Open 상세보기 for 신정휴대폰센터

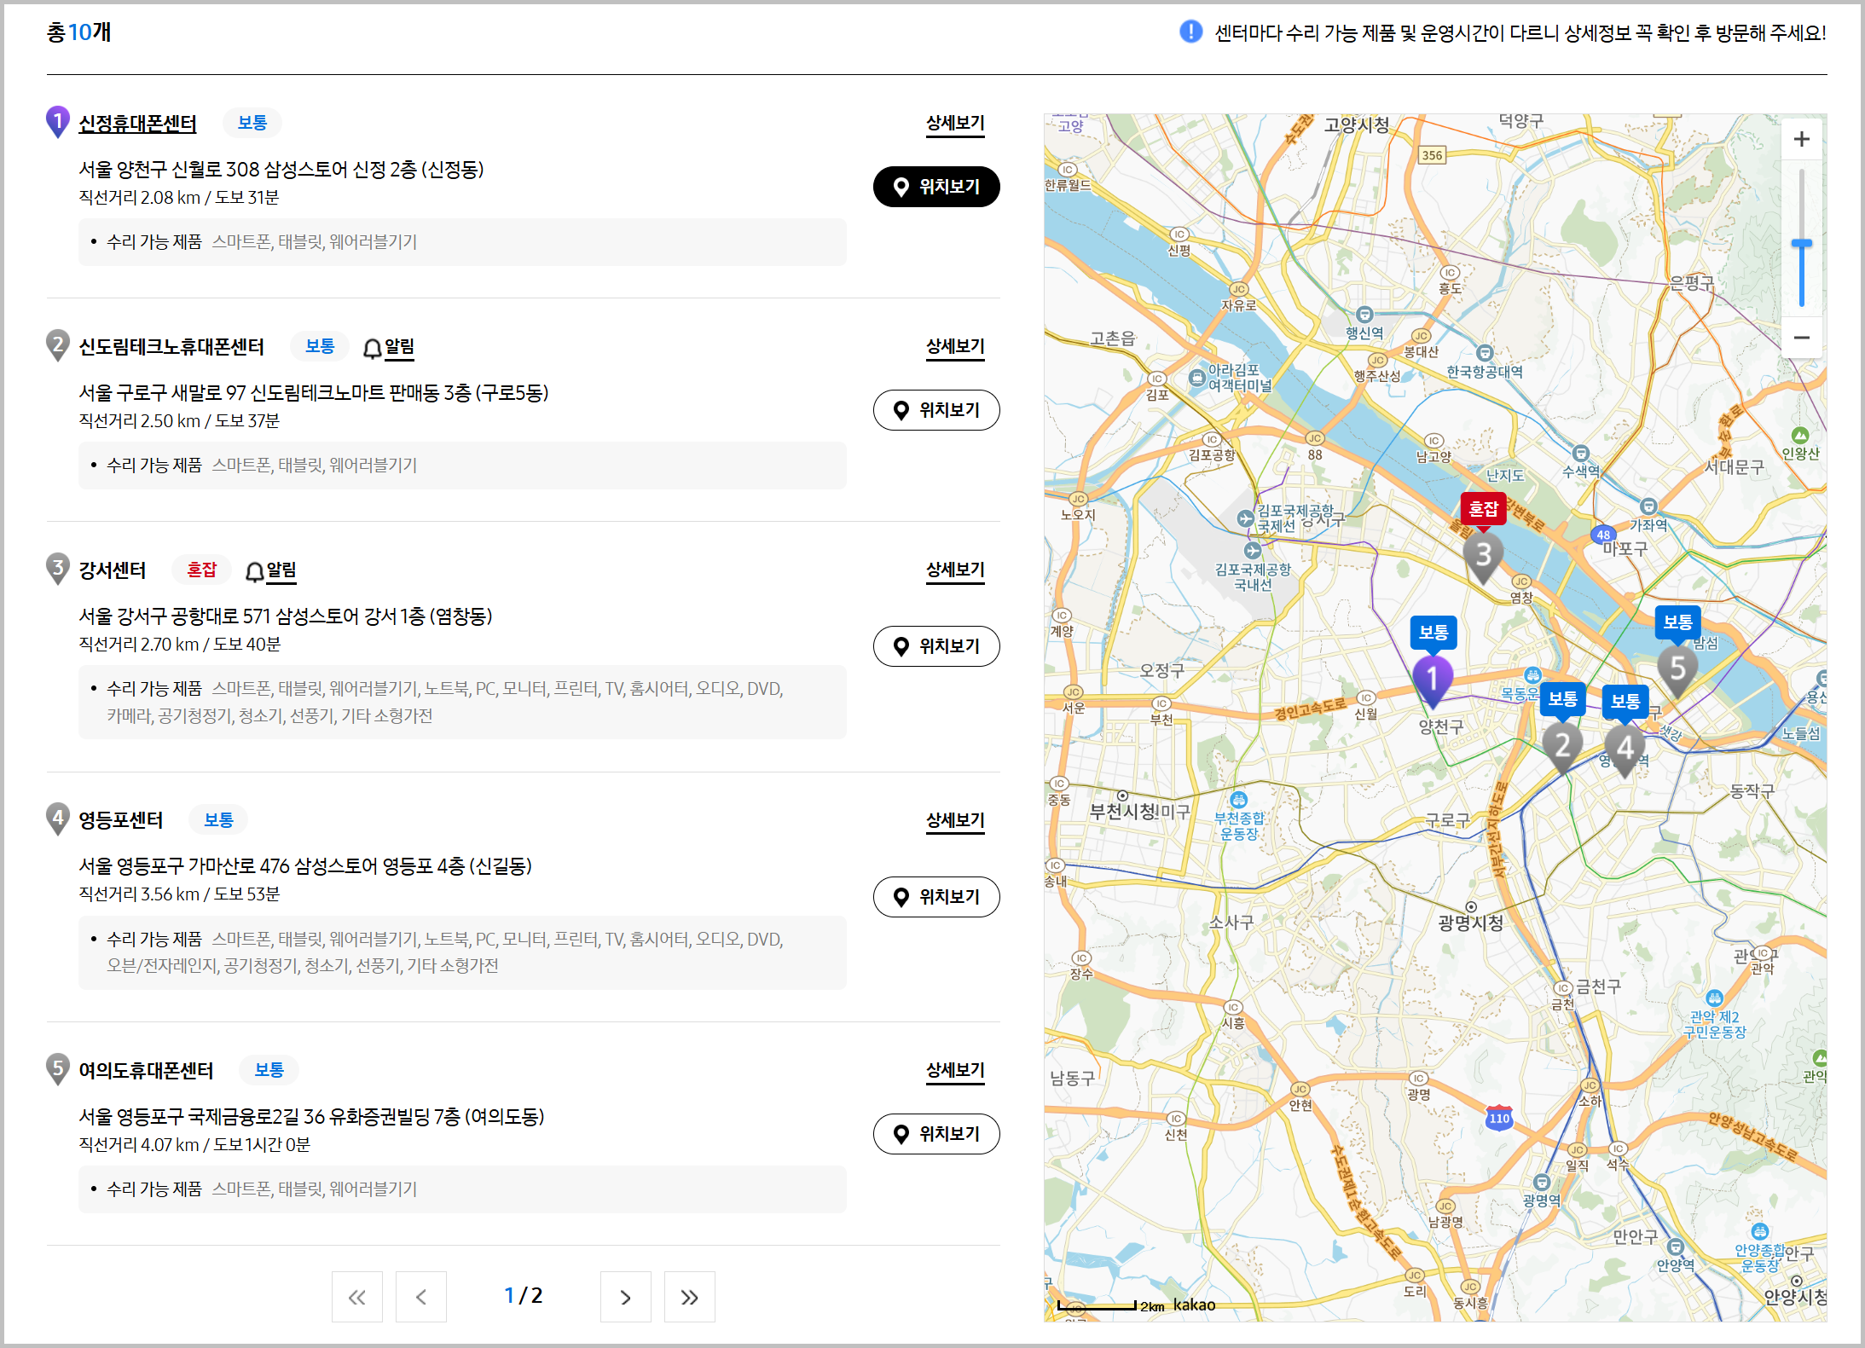pos(954,124)
